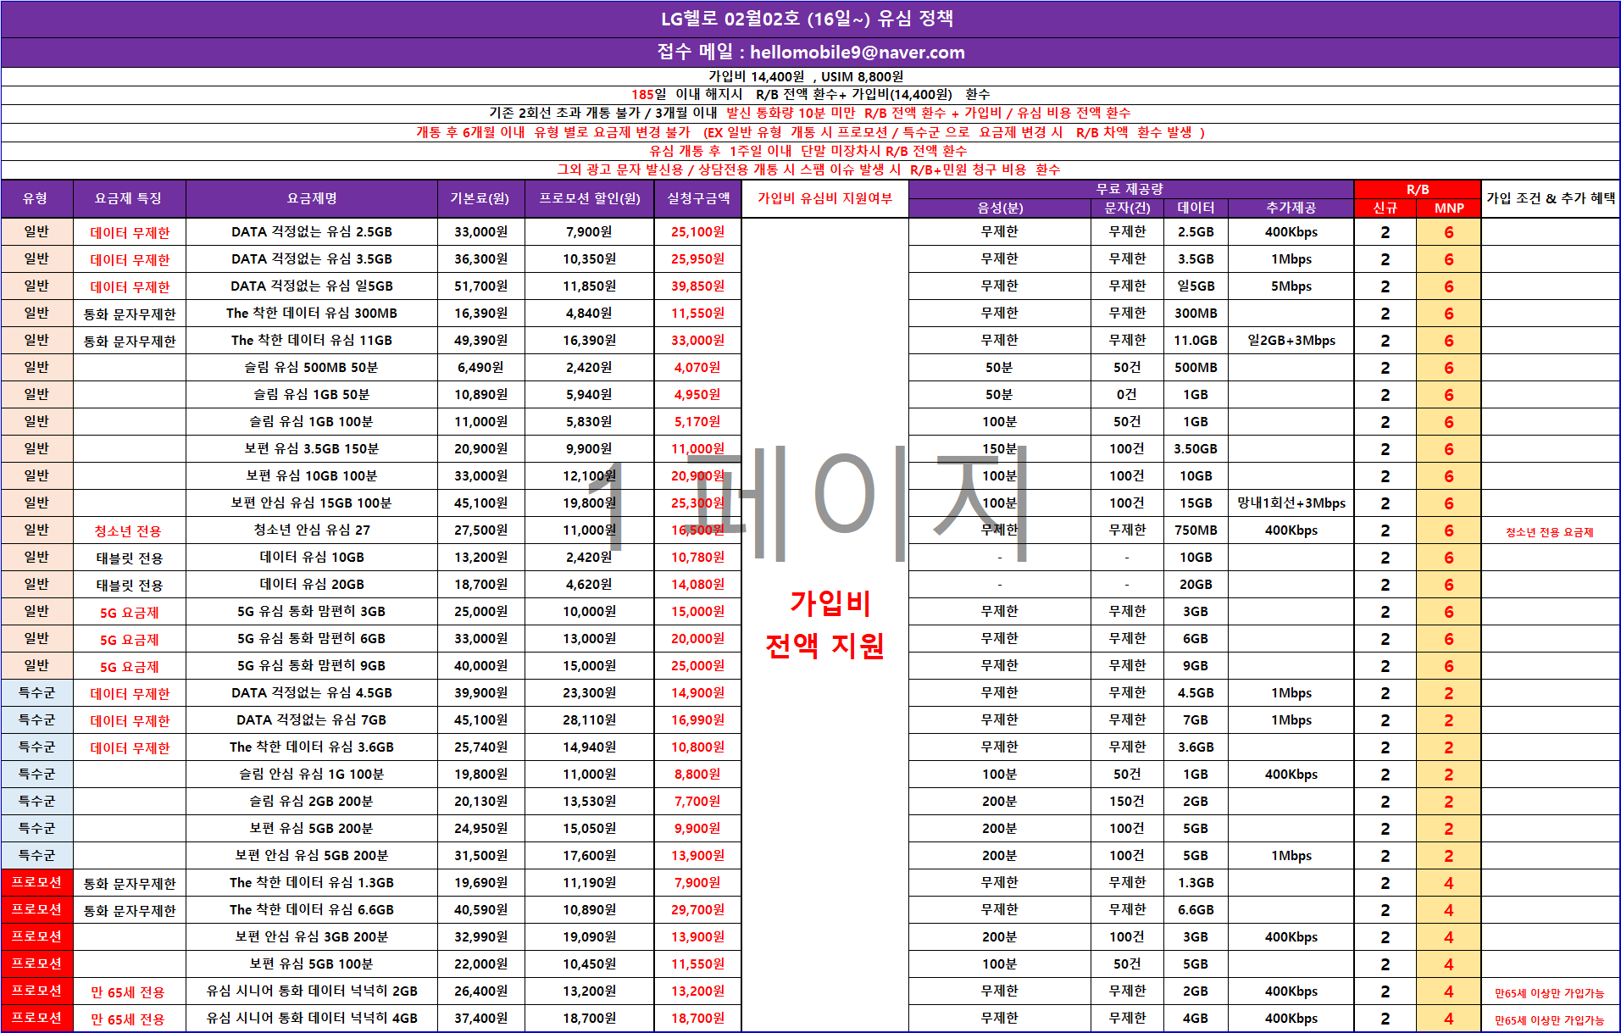Select plan name '보편 안심 유심 15GB 100분'

click(312, 503)
